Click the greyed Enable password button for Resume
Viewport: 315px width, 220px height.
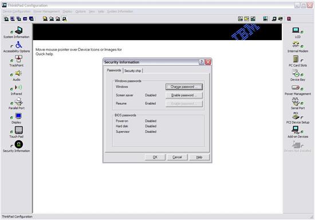(184, 104)
